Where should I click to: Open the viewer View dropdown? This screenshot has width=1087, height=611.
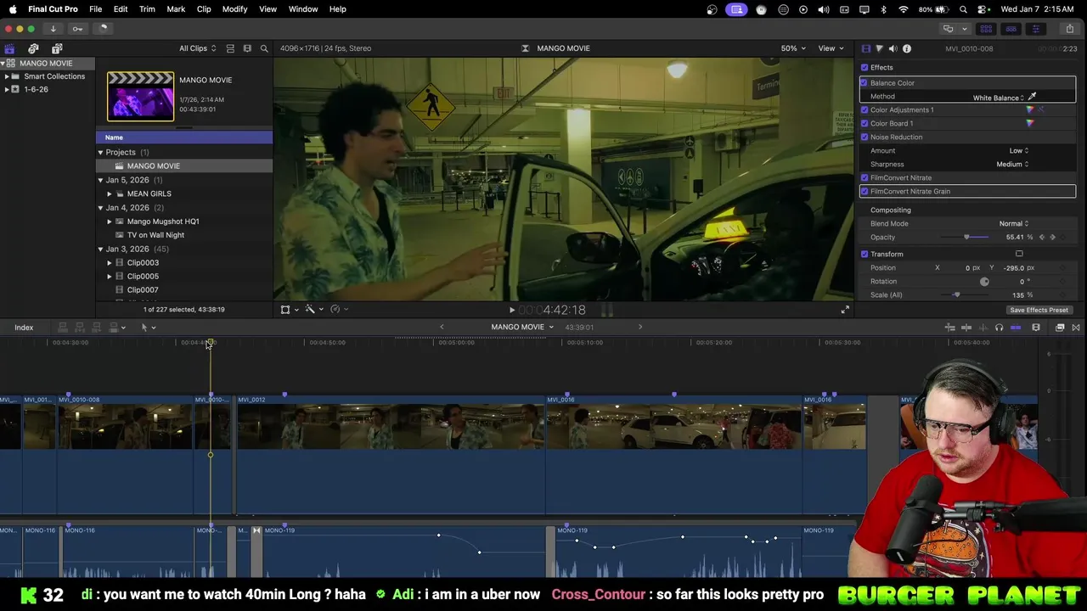click(x=830, y=48)
